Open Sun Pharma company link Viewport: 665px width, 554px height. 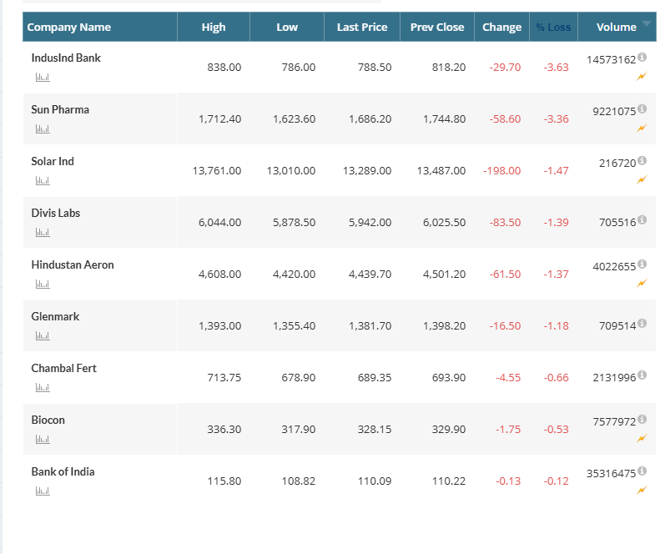pyautogui.click(x=60, y=109)
